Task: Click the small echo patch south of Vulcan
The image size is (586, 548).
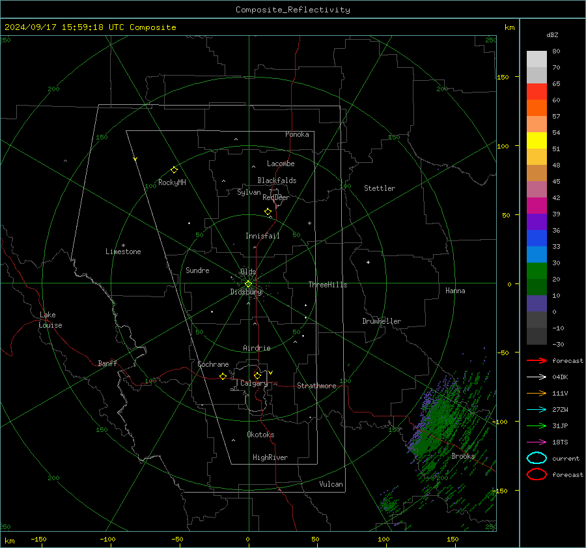Action: click(389, 503)
